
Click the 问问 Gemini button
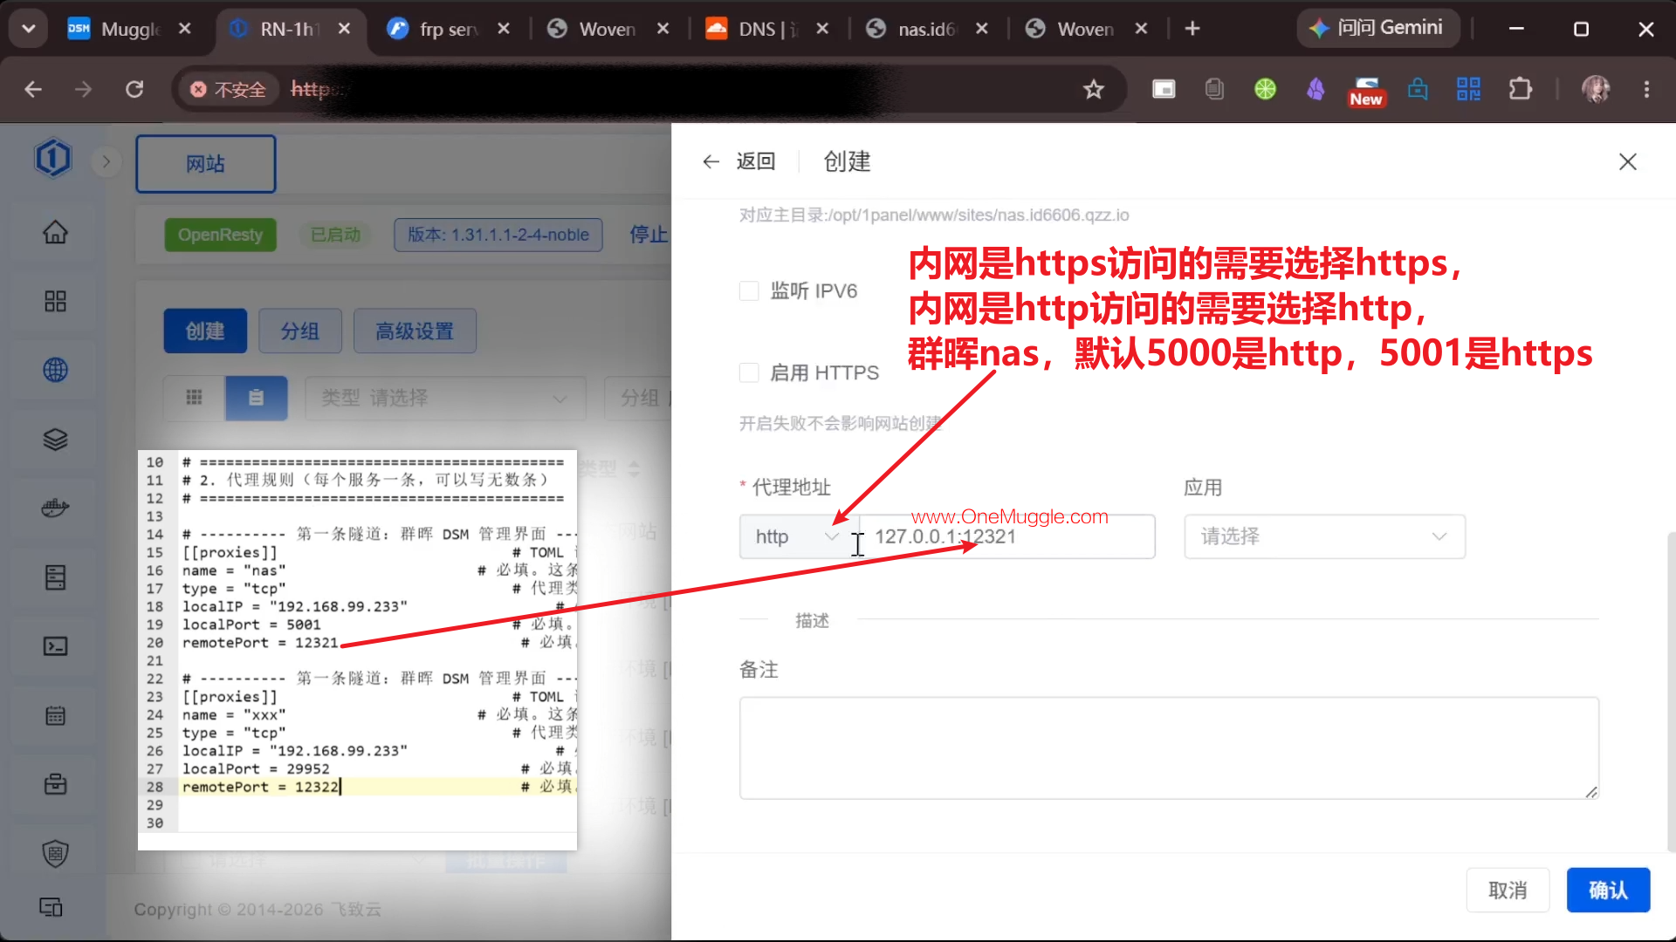1377,29
